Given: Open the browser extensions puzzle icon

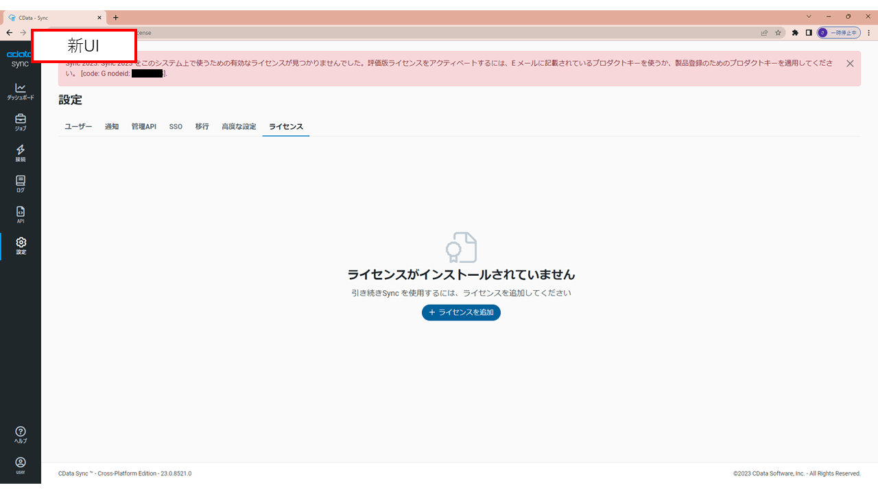Looking at the screenshot, I should coord(794,32).
